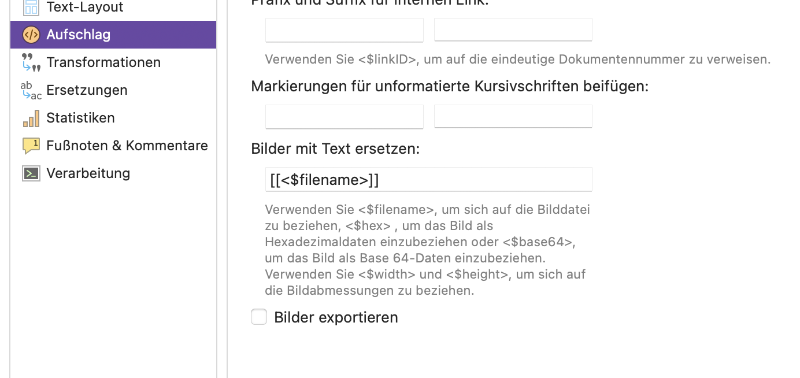Click the yellow Fußnoten comment bubble icon
The width and height of the screenshot is (800, 378).
pyautogui.click(x=31, y=146)
